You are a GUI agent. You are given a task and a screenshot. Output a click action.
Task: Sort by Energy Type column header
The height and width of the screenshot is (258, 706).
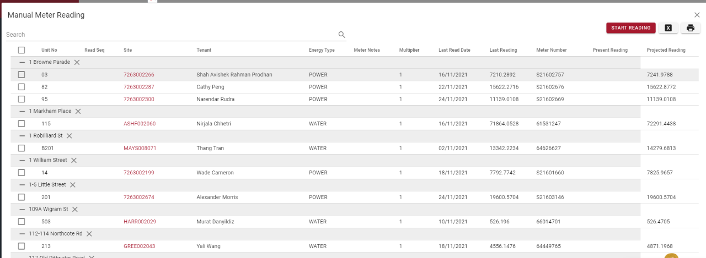tap(322, 50)
